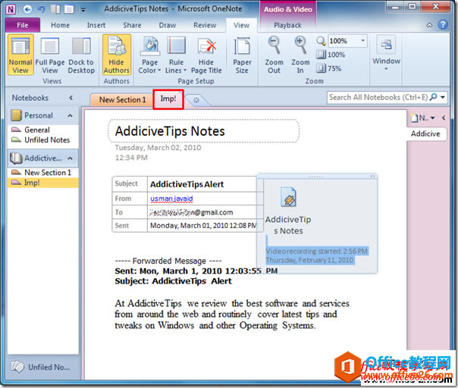Switch to Normal View
The image size is (458, 388).
(20, 55)
